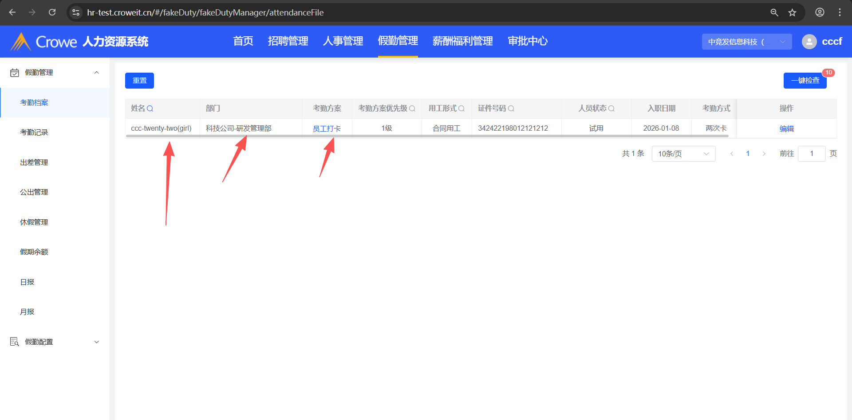Click the 考勤方案 column header
Image resolution: width=852 pixels, height=420 pixels.
[x=327, y=109]
